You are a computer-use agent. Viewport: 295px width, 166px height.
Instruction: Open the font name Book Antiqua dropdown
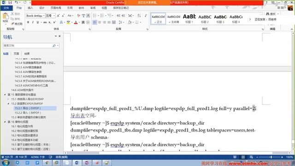click(x=44, y=16)
